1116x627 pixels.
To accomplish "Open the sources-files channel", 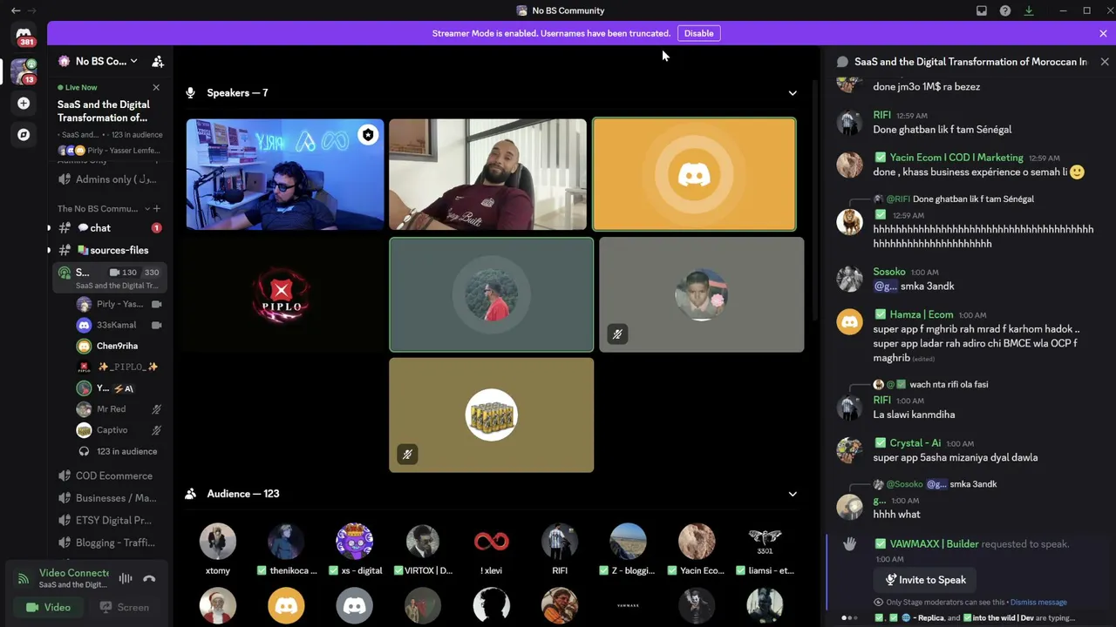I will click(108, 250).
